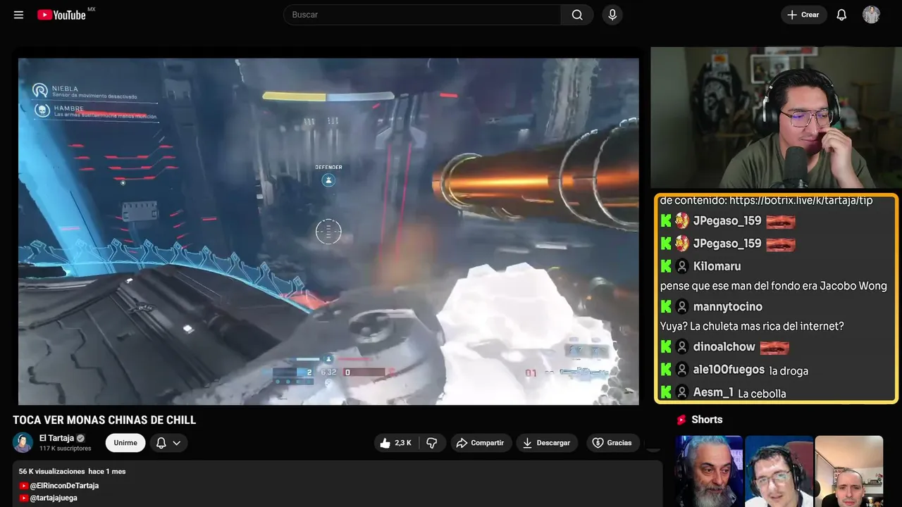
Task: Click the video player area
Action: (x=328, y=232)
